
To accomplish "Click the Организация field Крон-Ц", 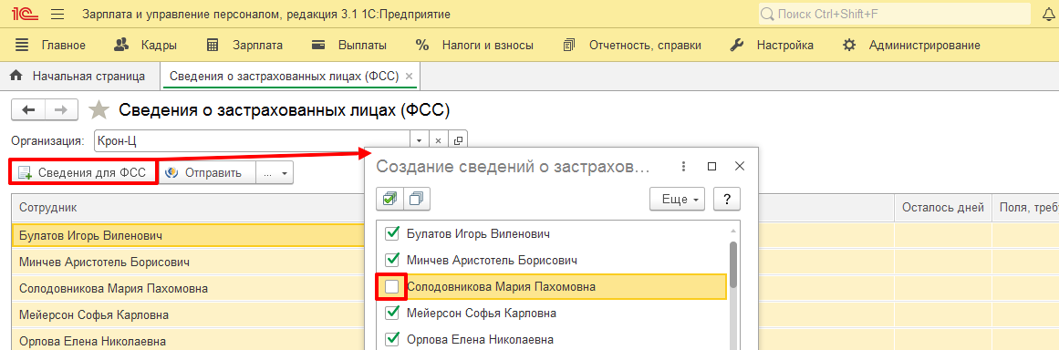I will tap(252, 140).
